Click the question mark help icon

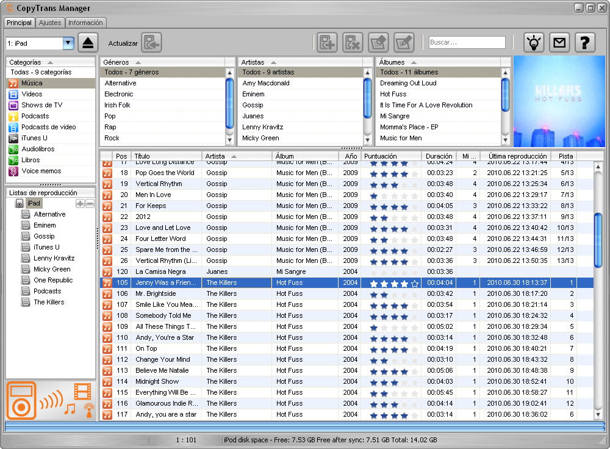(585, 43)
